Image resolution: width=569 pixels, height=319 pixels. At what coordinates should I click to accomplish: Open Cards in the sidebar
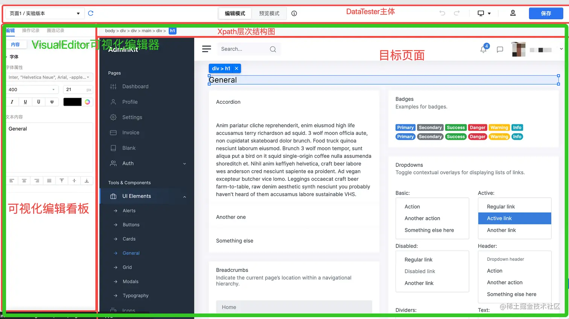pos(129,239)
